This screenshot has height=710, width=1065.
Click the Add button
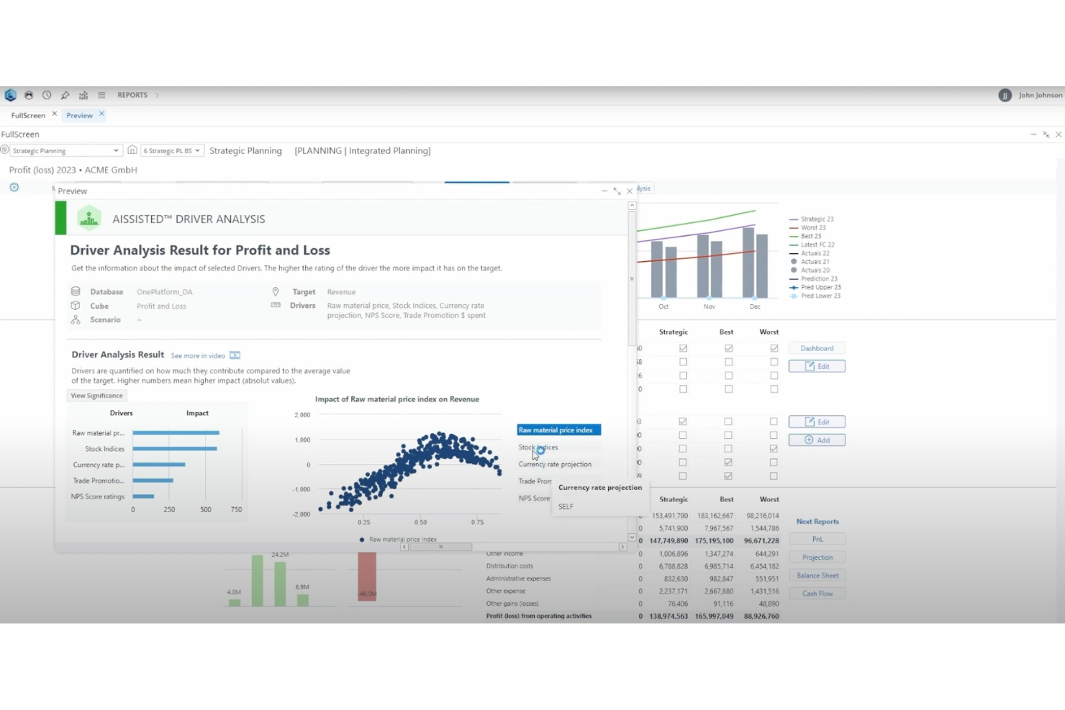pyautogui.click(x=817, y=440)
